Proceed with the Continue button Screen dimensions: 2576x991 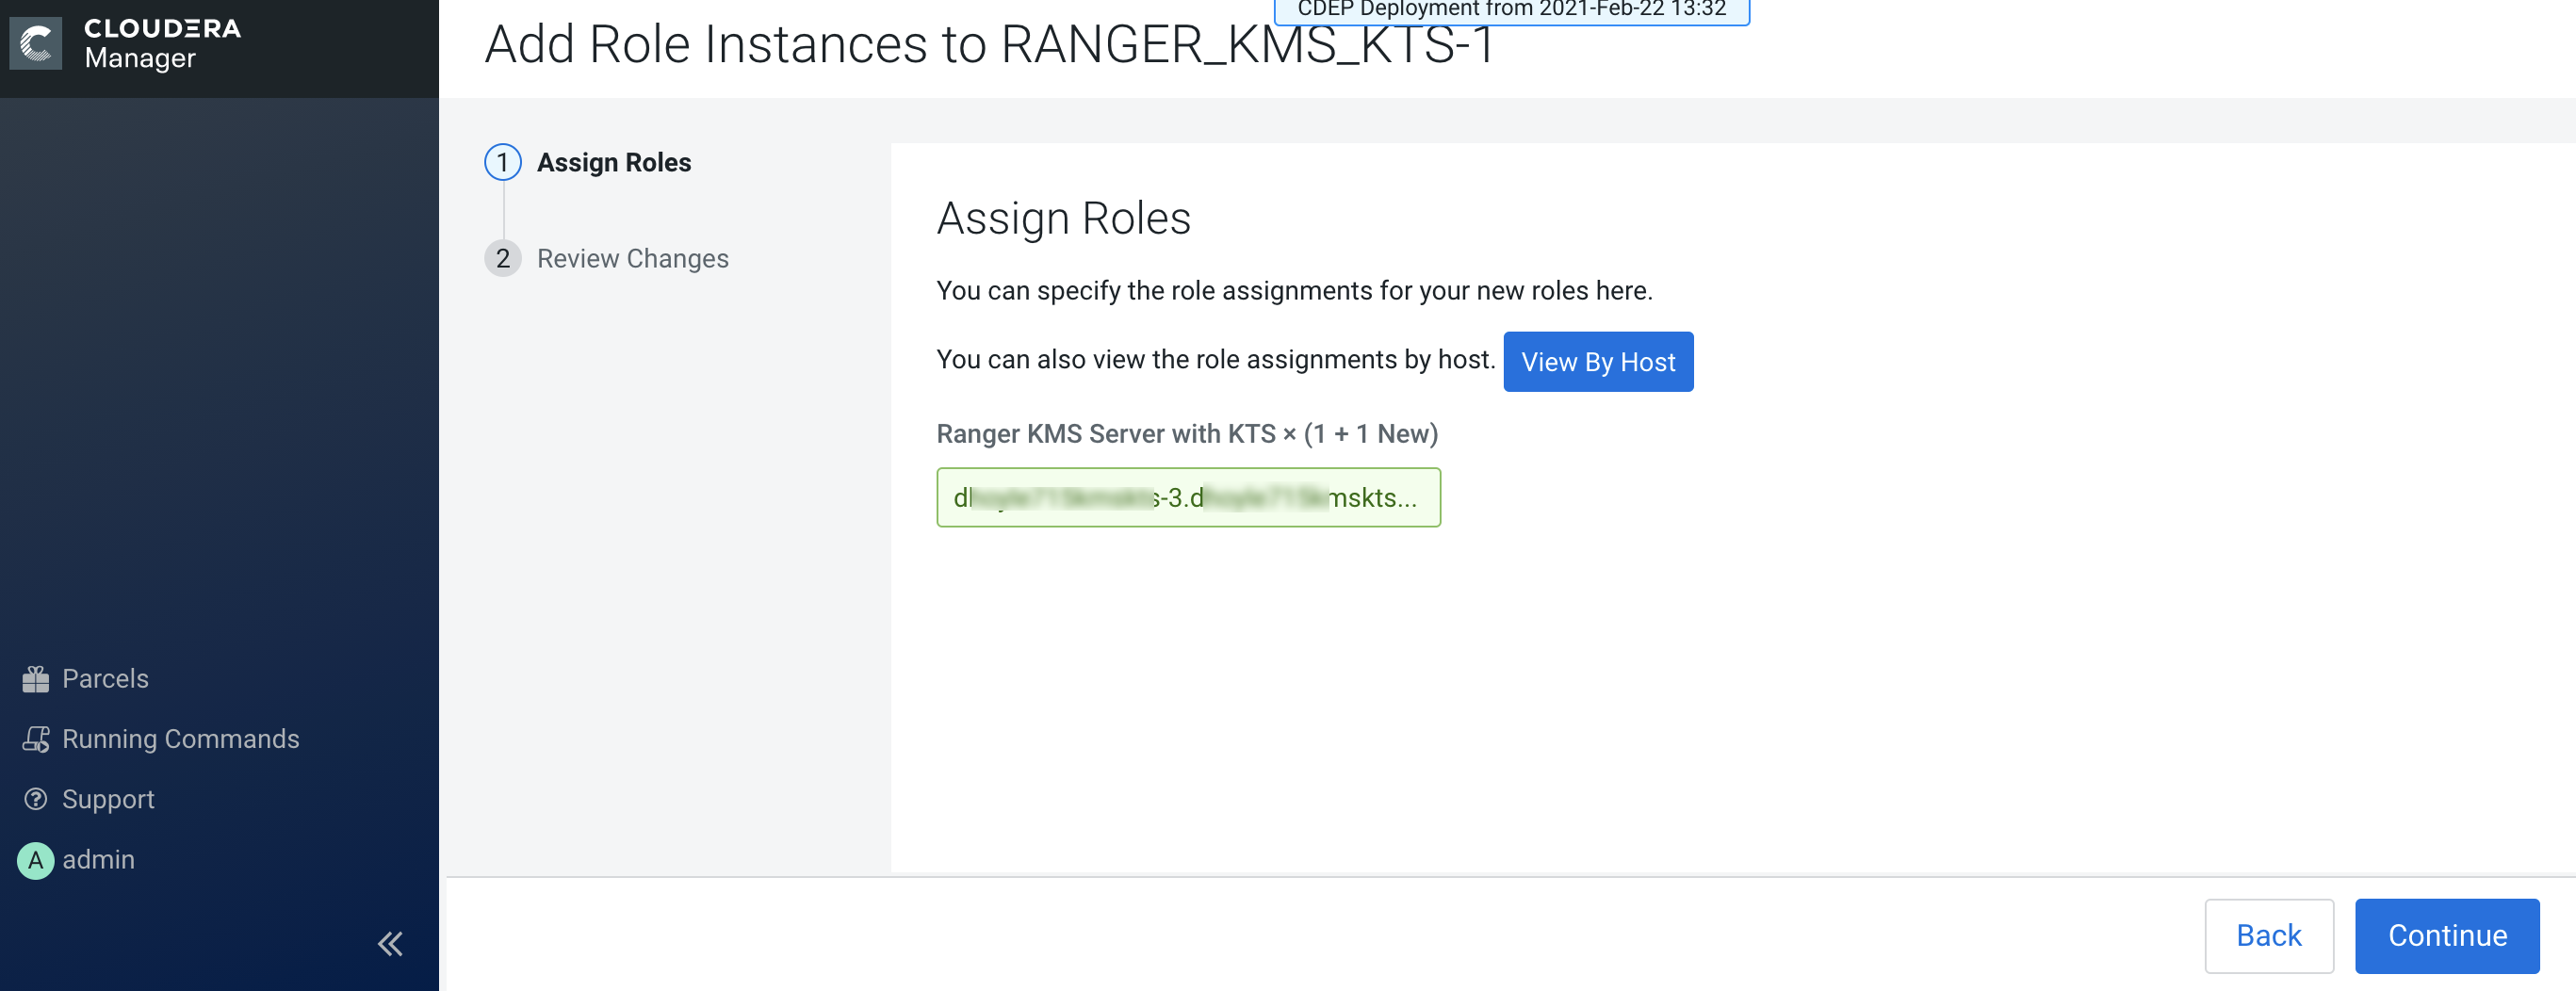tap(2446, 935)
